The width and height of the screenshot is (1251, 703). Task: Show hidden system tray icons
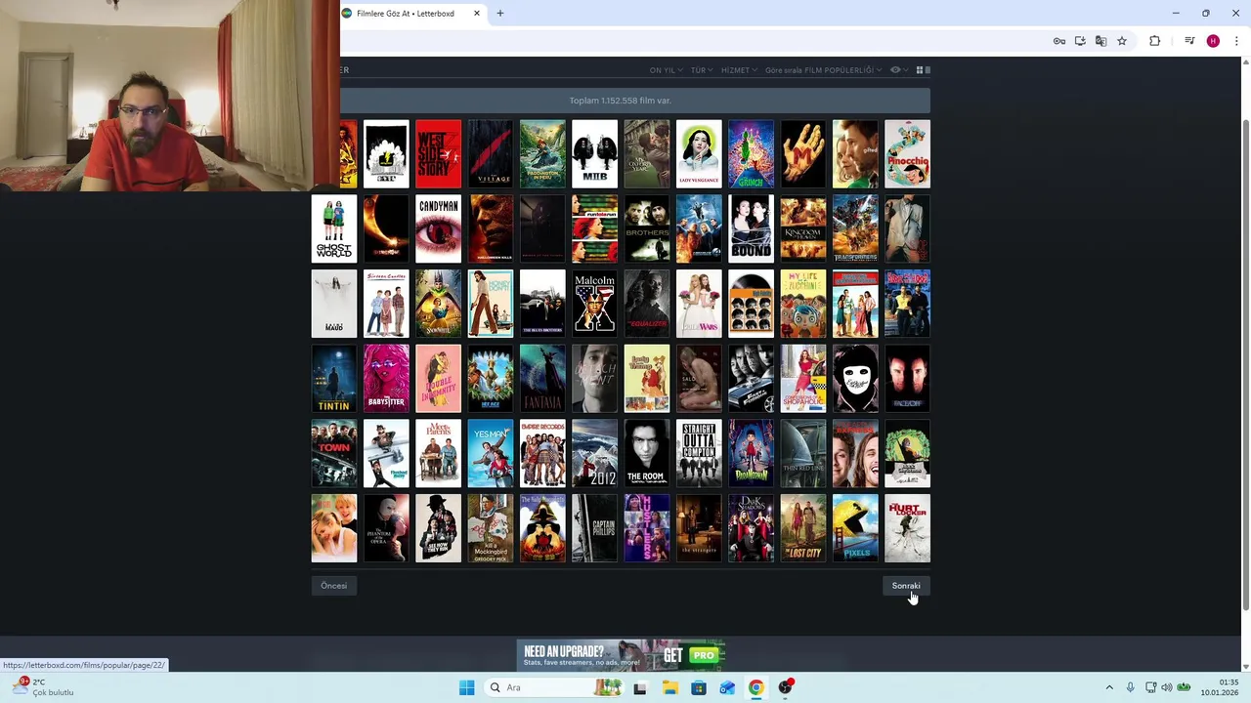point(1109,687)
